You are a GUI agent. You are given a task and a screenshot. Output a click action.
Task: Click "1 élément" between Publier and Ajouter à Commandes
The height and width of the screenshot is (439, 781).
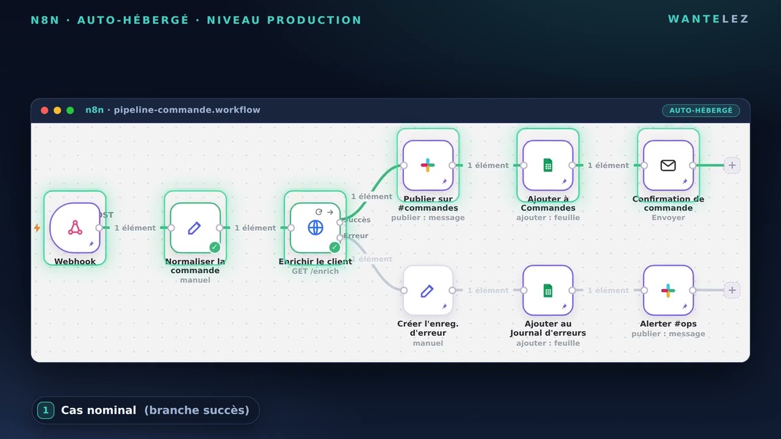click(x=488, y=165)
